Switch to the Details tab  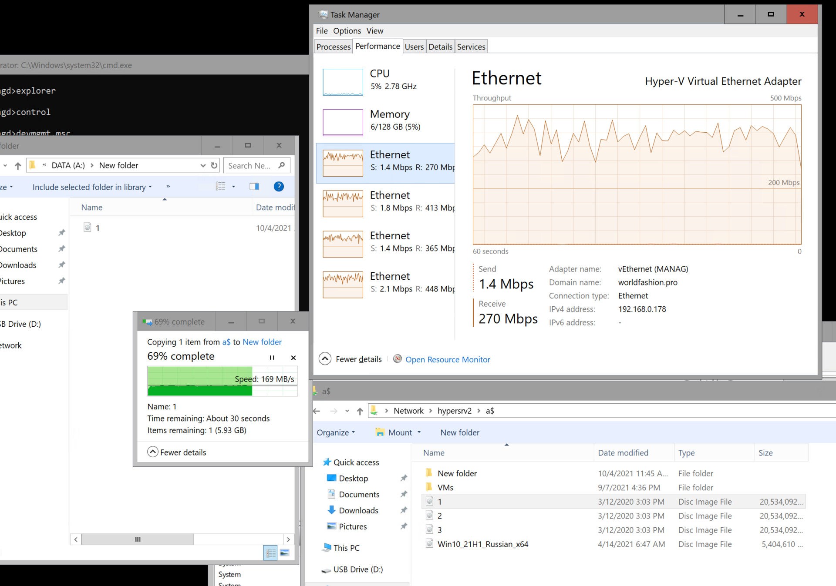coord(440,47)
